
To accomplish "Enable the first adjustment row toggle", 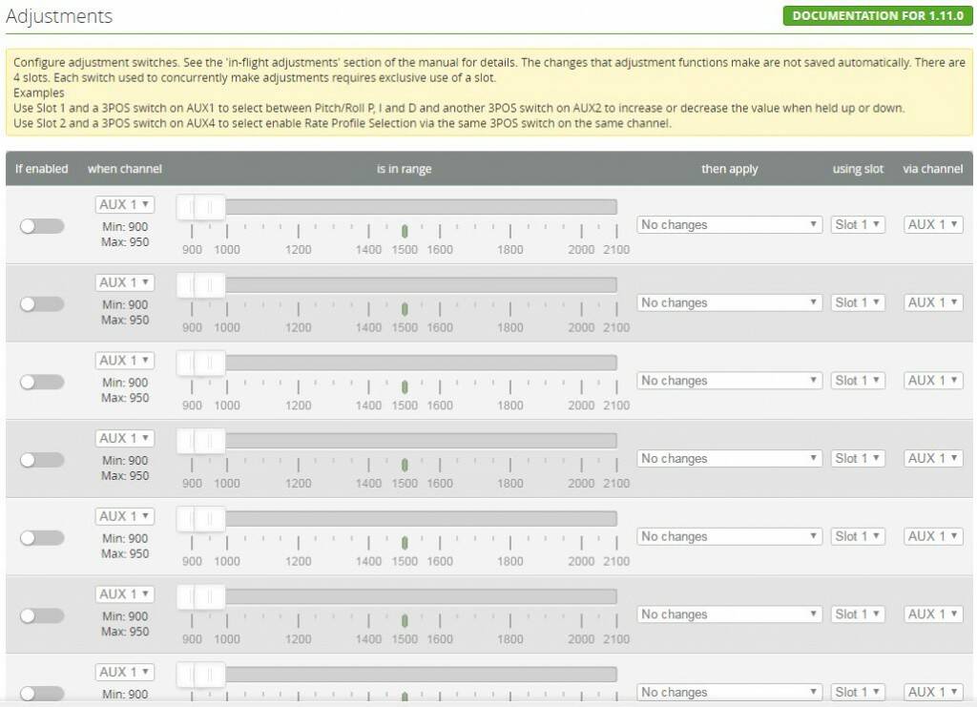I will pos(42,226).
